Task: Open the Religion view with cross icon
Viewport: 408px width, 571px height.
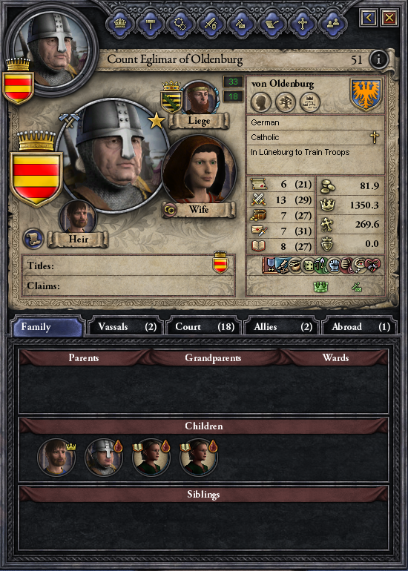Action: (x=303, y=23)
